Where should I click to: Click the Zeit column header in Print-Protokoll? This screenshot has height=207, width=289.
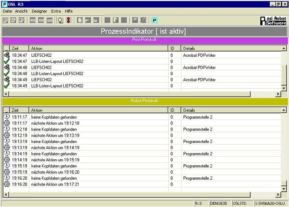[x=19, y=48]
